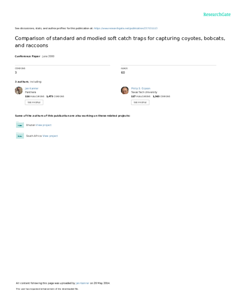Click the Bhutan project icon
Screen dimensions: 242x296
[x=20, y=125]
